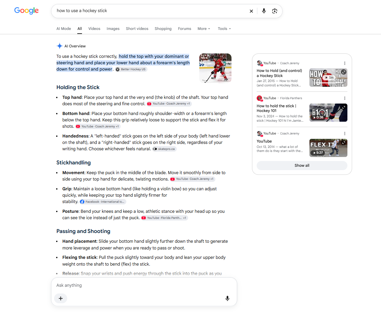Click the Handedness bullet text
Screen dimensions: 381x315
[146, 143]
